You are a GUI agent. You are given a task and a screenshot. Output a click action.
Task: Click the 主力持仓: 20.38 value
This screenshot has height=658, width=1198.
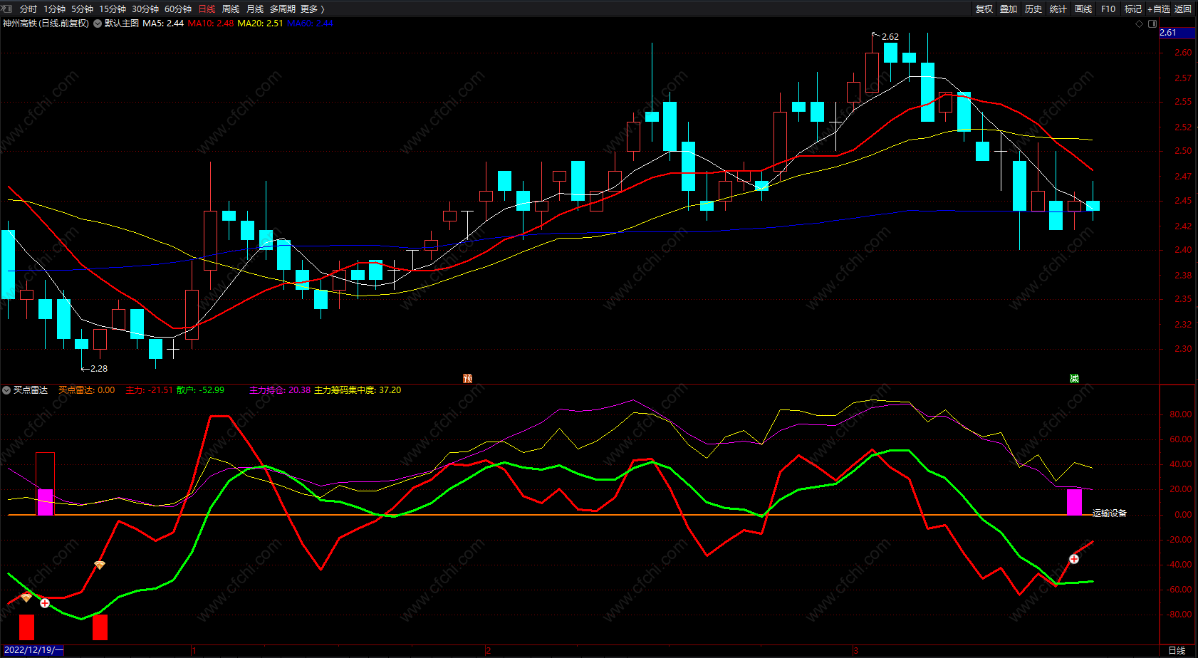pyautogui.click(x=280, y=390)
